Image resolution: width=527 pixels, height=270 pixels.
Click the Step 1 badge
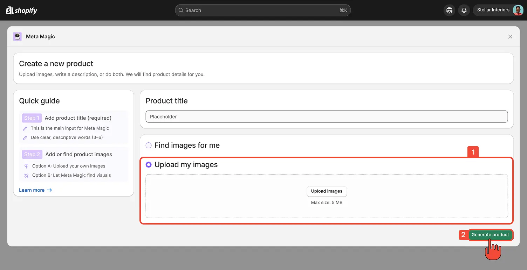coord(32,118)
